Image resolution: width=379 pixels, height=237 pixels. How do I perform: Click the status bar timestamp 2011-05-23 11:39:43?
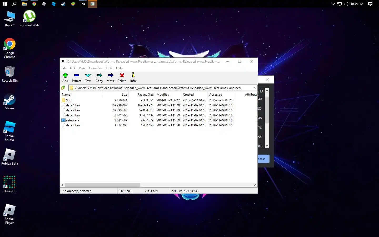pyautogui.click(x=185, y=191)
